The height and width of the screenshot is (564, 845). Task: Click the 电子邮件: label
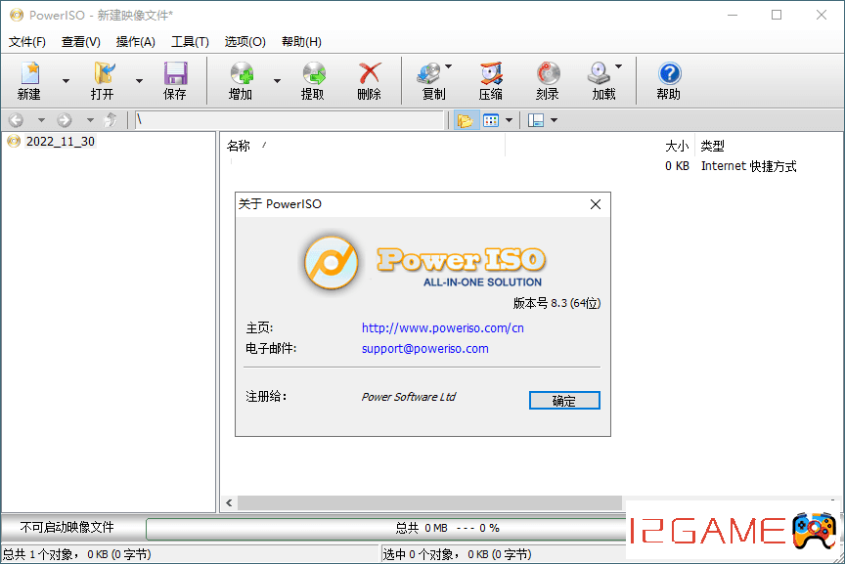point(271,349)
